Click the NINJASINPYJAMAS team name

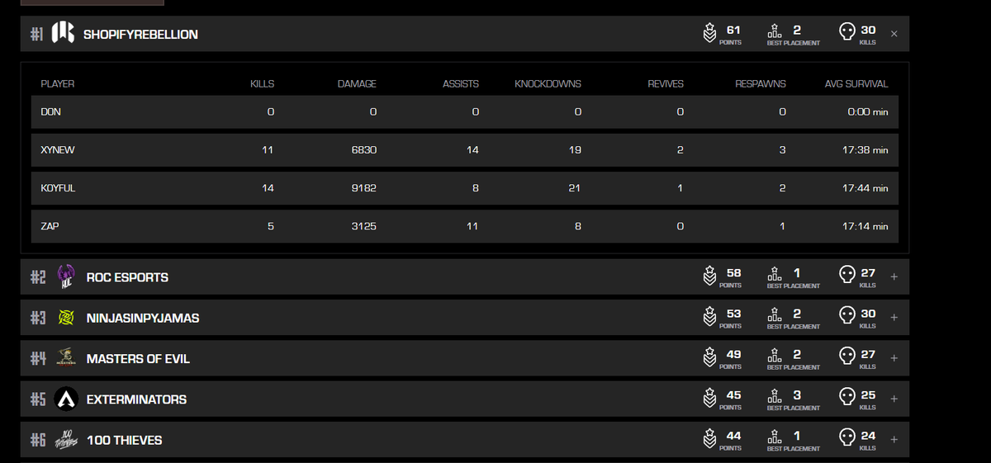pos(143,318)
